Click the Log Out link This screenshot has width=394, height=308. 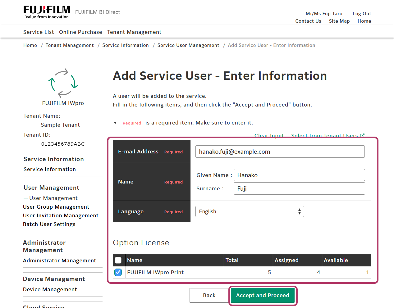click(362, 14)
